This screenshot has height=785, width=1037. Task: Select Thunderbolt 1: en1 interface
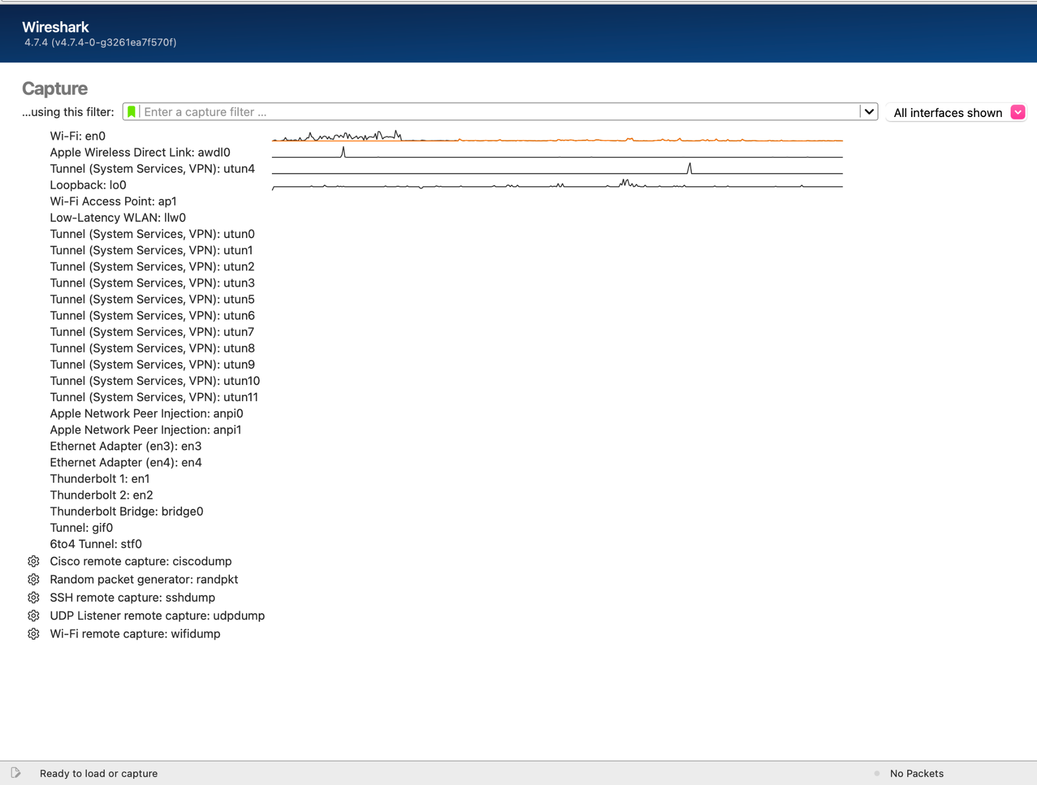pos(100,479)
